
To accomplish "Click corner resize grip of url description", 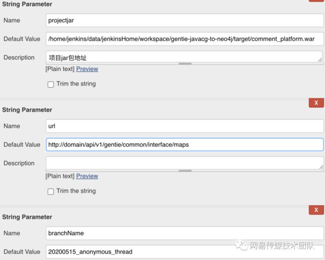I will click(321, 167).
